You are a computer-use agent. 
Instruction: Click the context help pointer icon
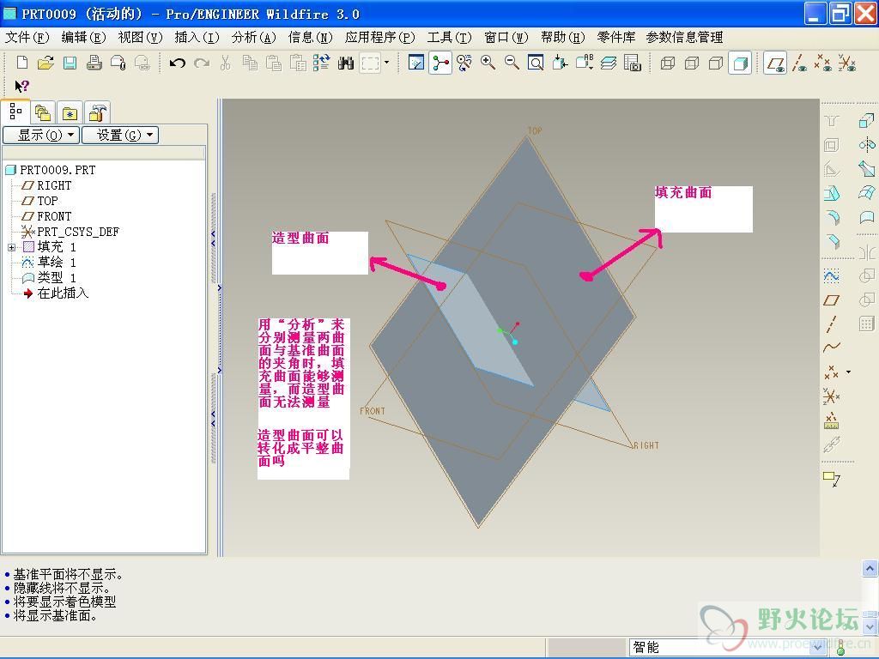tap(21, 86)
